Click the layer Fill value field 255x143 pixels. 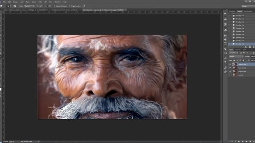[x=253, y=60]
